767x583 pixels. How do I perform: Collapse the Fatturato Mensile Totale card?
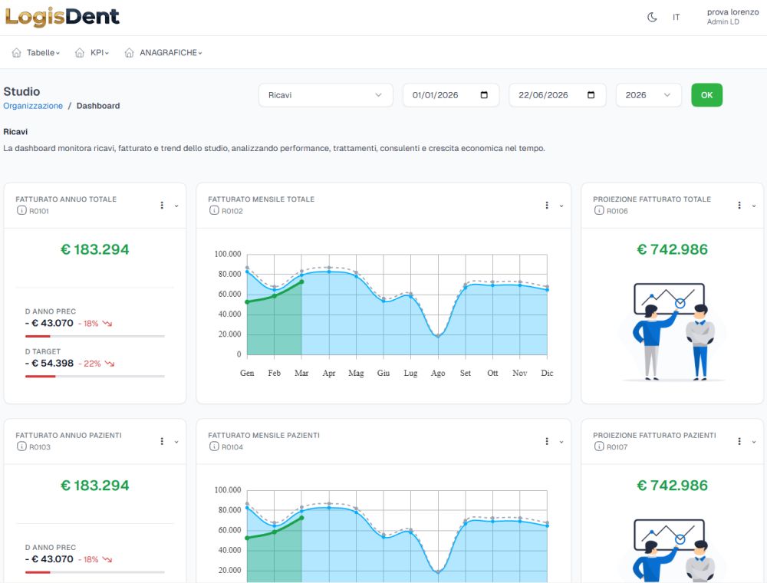(x=561, y=206)
